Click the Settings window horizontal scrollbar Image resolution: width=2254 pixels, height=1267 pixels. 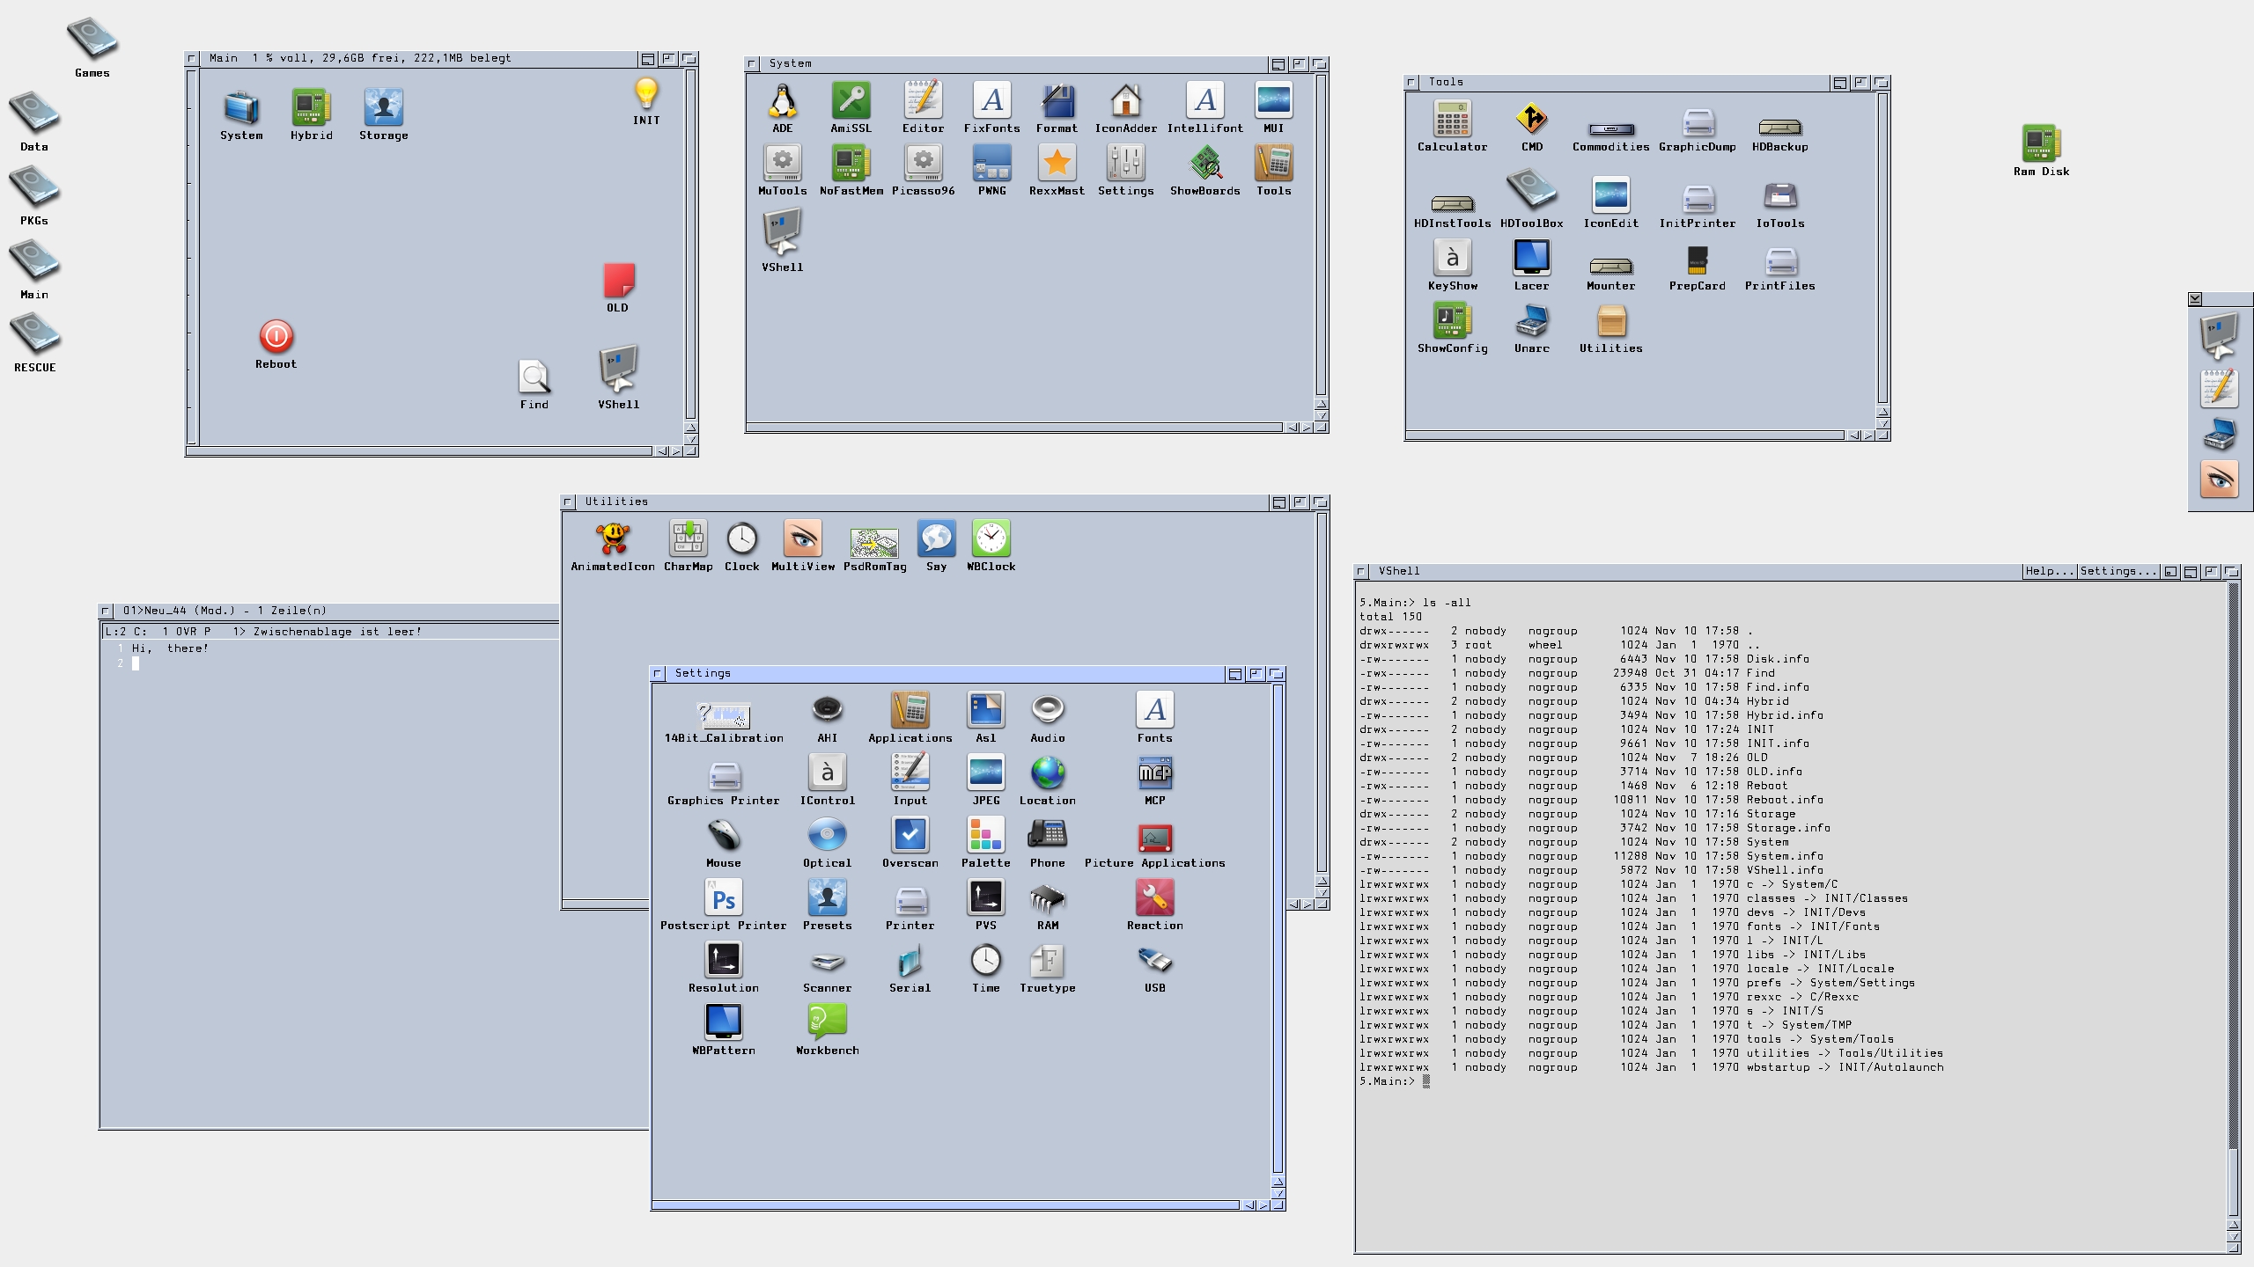point(947,1205)
